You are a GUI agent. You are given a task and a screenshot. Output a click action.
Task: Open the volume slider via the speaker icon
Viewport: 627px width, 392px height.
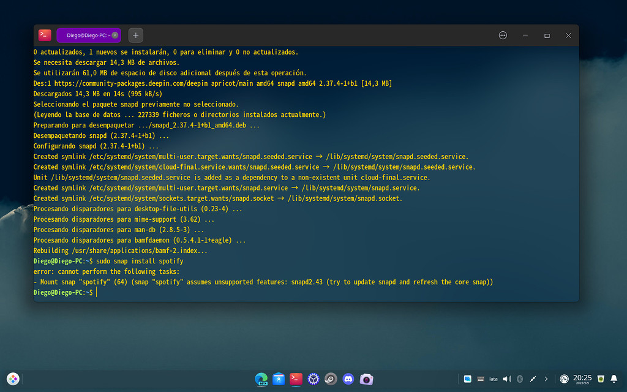pyautogui.click(x=506, y=379)
